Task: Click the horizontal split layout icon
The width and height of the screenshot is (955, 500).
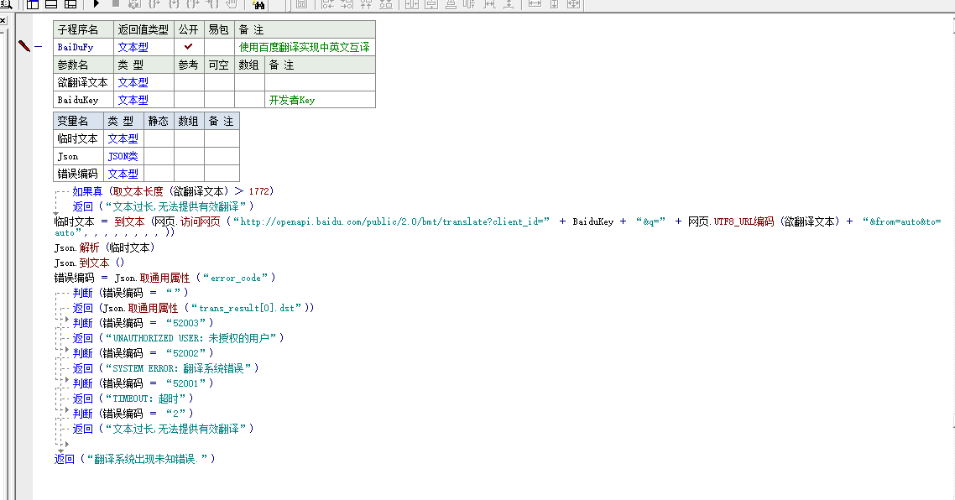Action: coord(50,5)
